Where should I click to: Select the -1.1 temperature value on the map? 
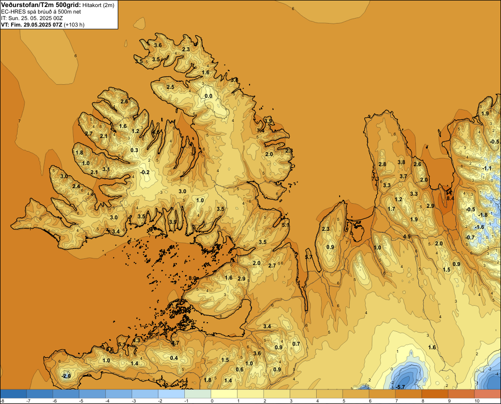tap(487, 169)
